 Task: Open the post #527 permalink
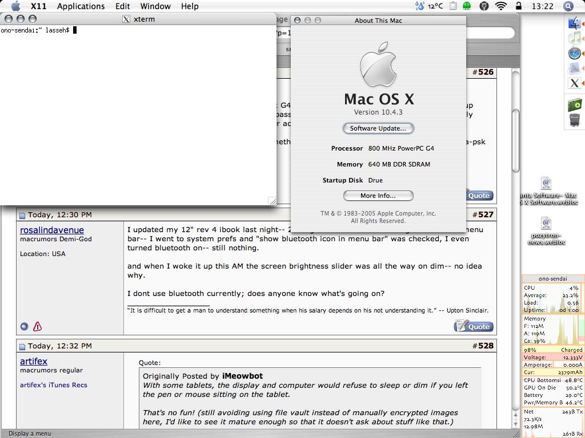(x=486, y=214)
